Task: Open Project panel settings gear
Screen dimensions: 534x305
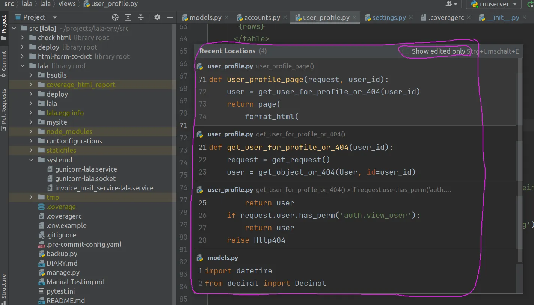Action: (157, 17)
